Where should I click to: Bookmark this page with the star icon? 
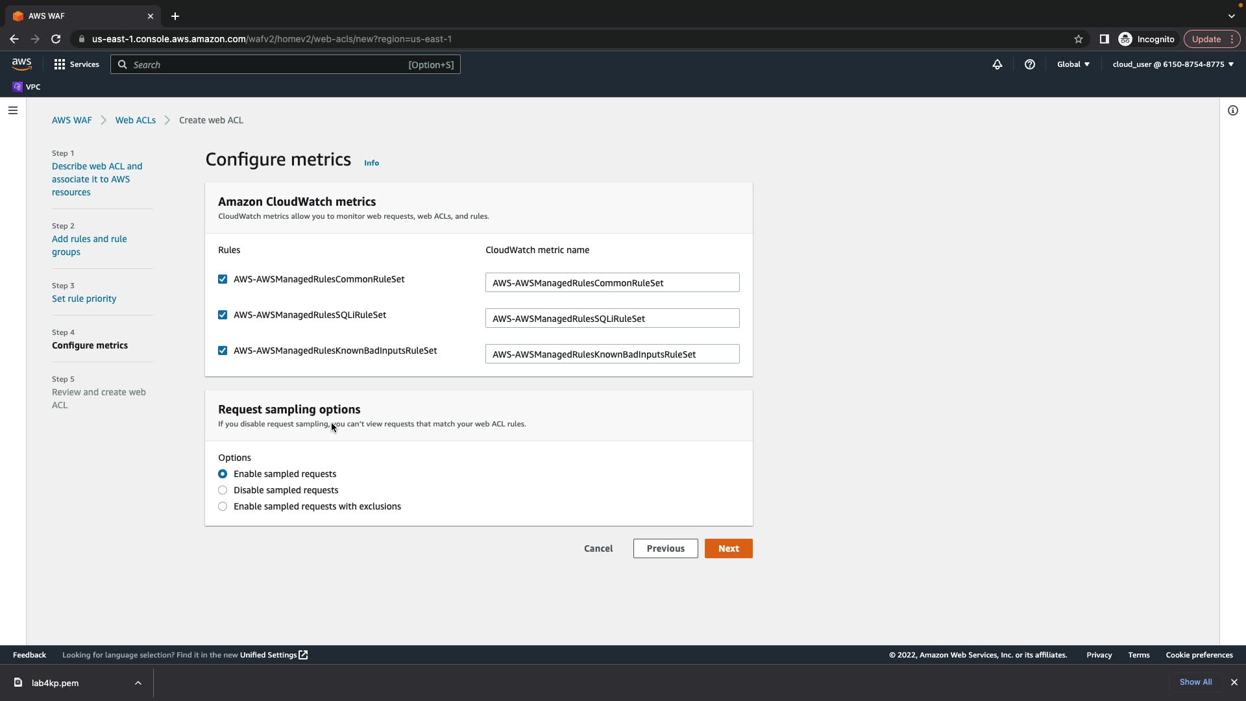pyautogui.click(x=1078, y=39)
